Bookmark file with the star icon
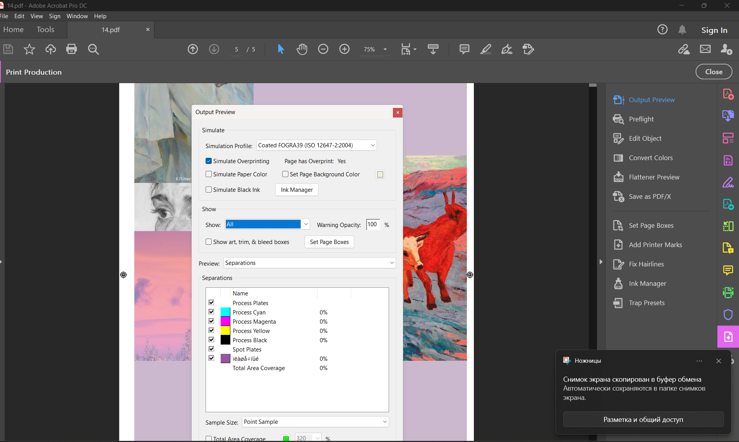 click(x=29, y=49)
